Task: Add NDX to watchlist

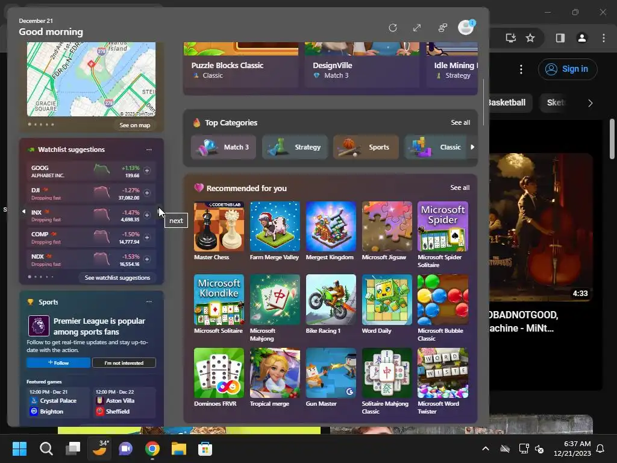Action: [x=147, y=259]
